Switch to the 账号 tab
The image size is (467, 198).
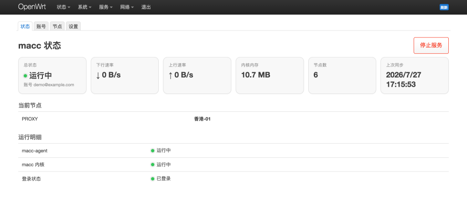pyautogui.click(x=41, y=26)
